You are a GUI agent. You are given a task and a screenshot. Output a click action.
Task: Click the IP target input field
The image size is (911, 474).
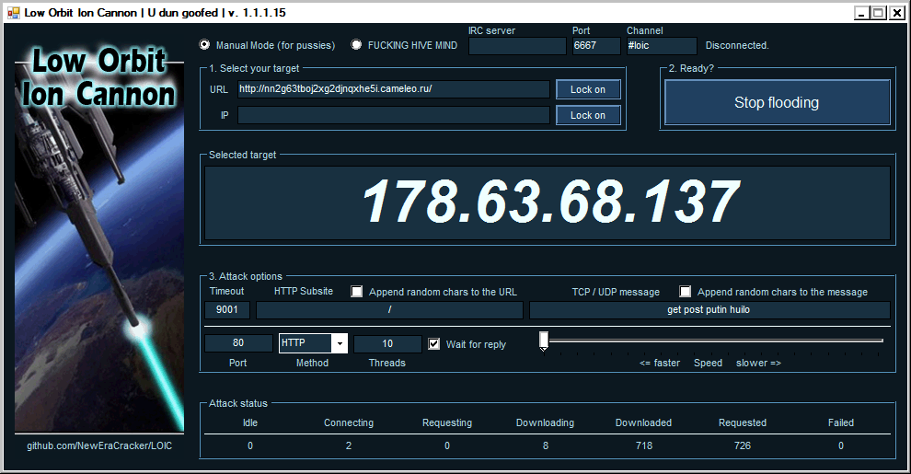(x=393, y=115)
